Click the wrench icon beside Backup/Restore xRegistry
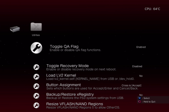Screen dimensions: 169x112 [x=36, y=96]
